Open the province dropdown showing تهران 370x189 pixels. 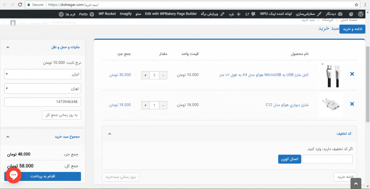click(x=43, y=88)
